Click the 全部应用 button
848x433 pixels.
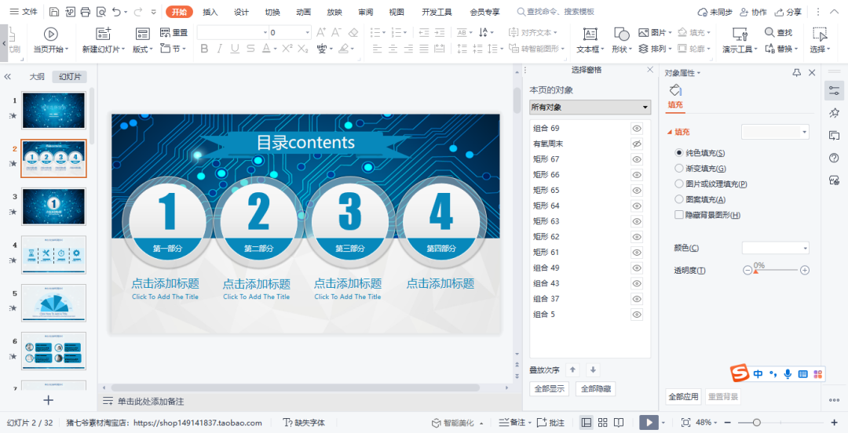[684, 397]
